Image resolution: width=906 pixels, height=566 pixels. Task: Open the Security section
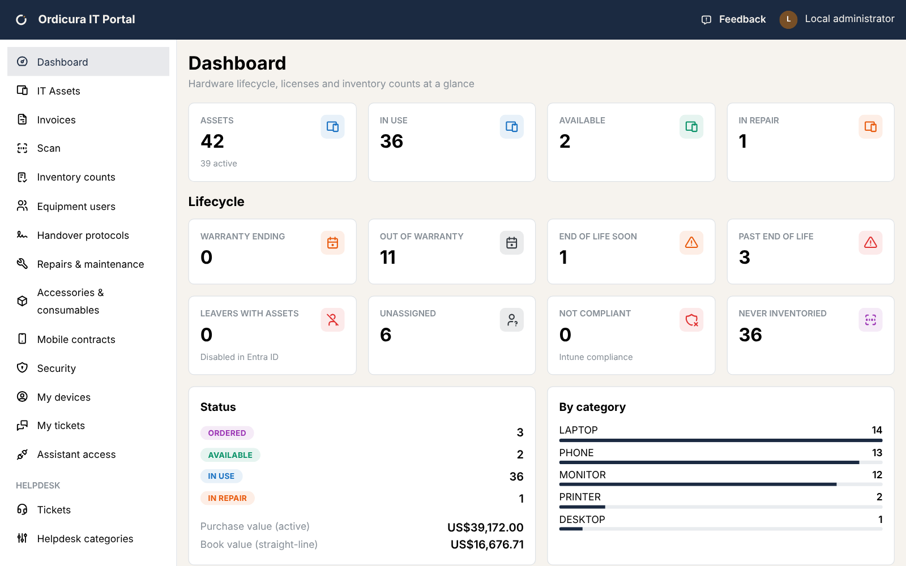88,368
